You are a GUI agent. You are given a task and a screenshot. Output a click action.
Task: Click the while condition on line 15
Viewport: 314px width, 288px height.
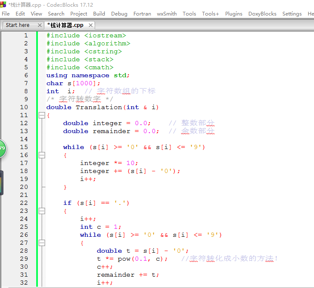(147, 147)
